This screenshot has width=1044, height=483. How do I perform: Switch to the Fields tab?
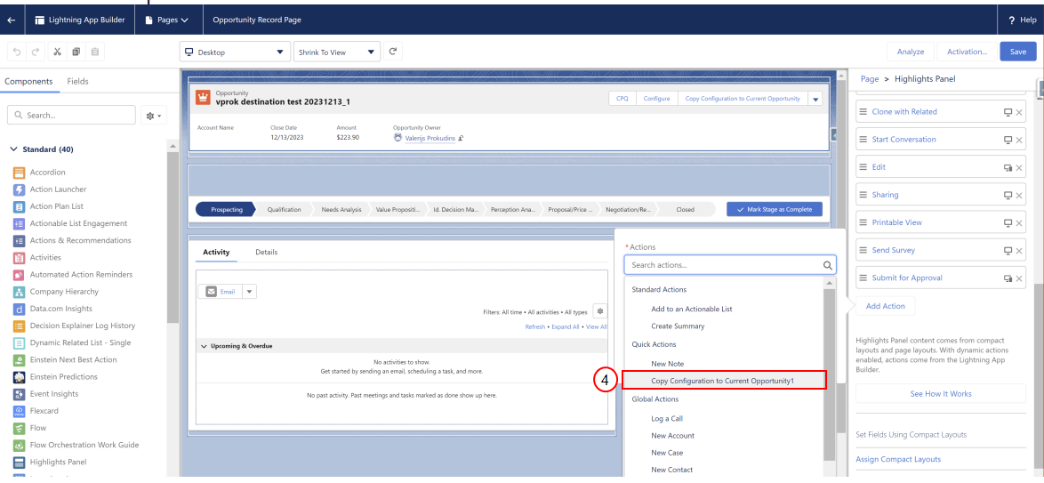click(78, 81)
